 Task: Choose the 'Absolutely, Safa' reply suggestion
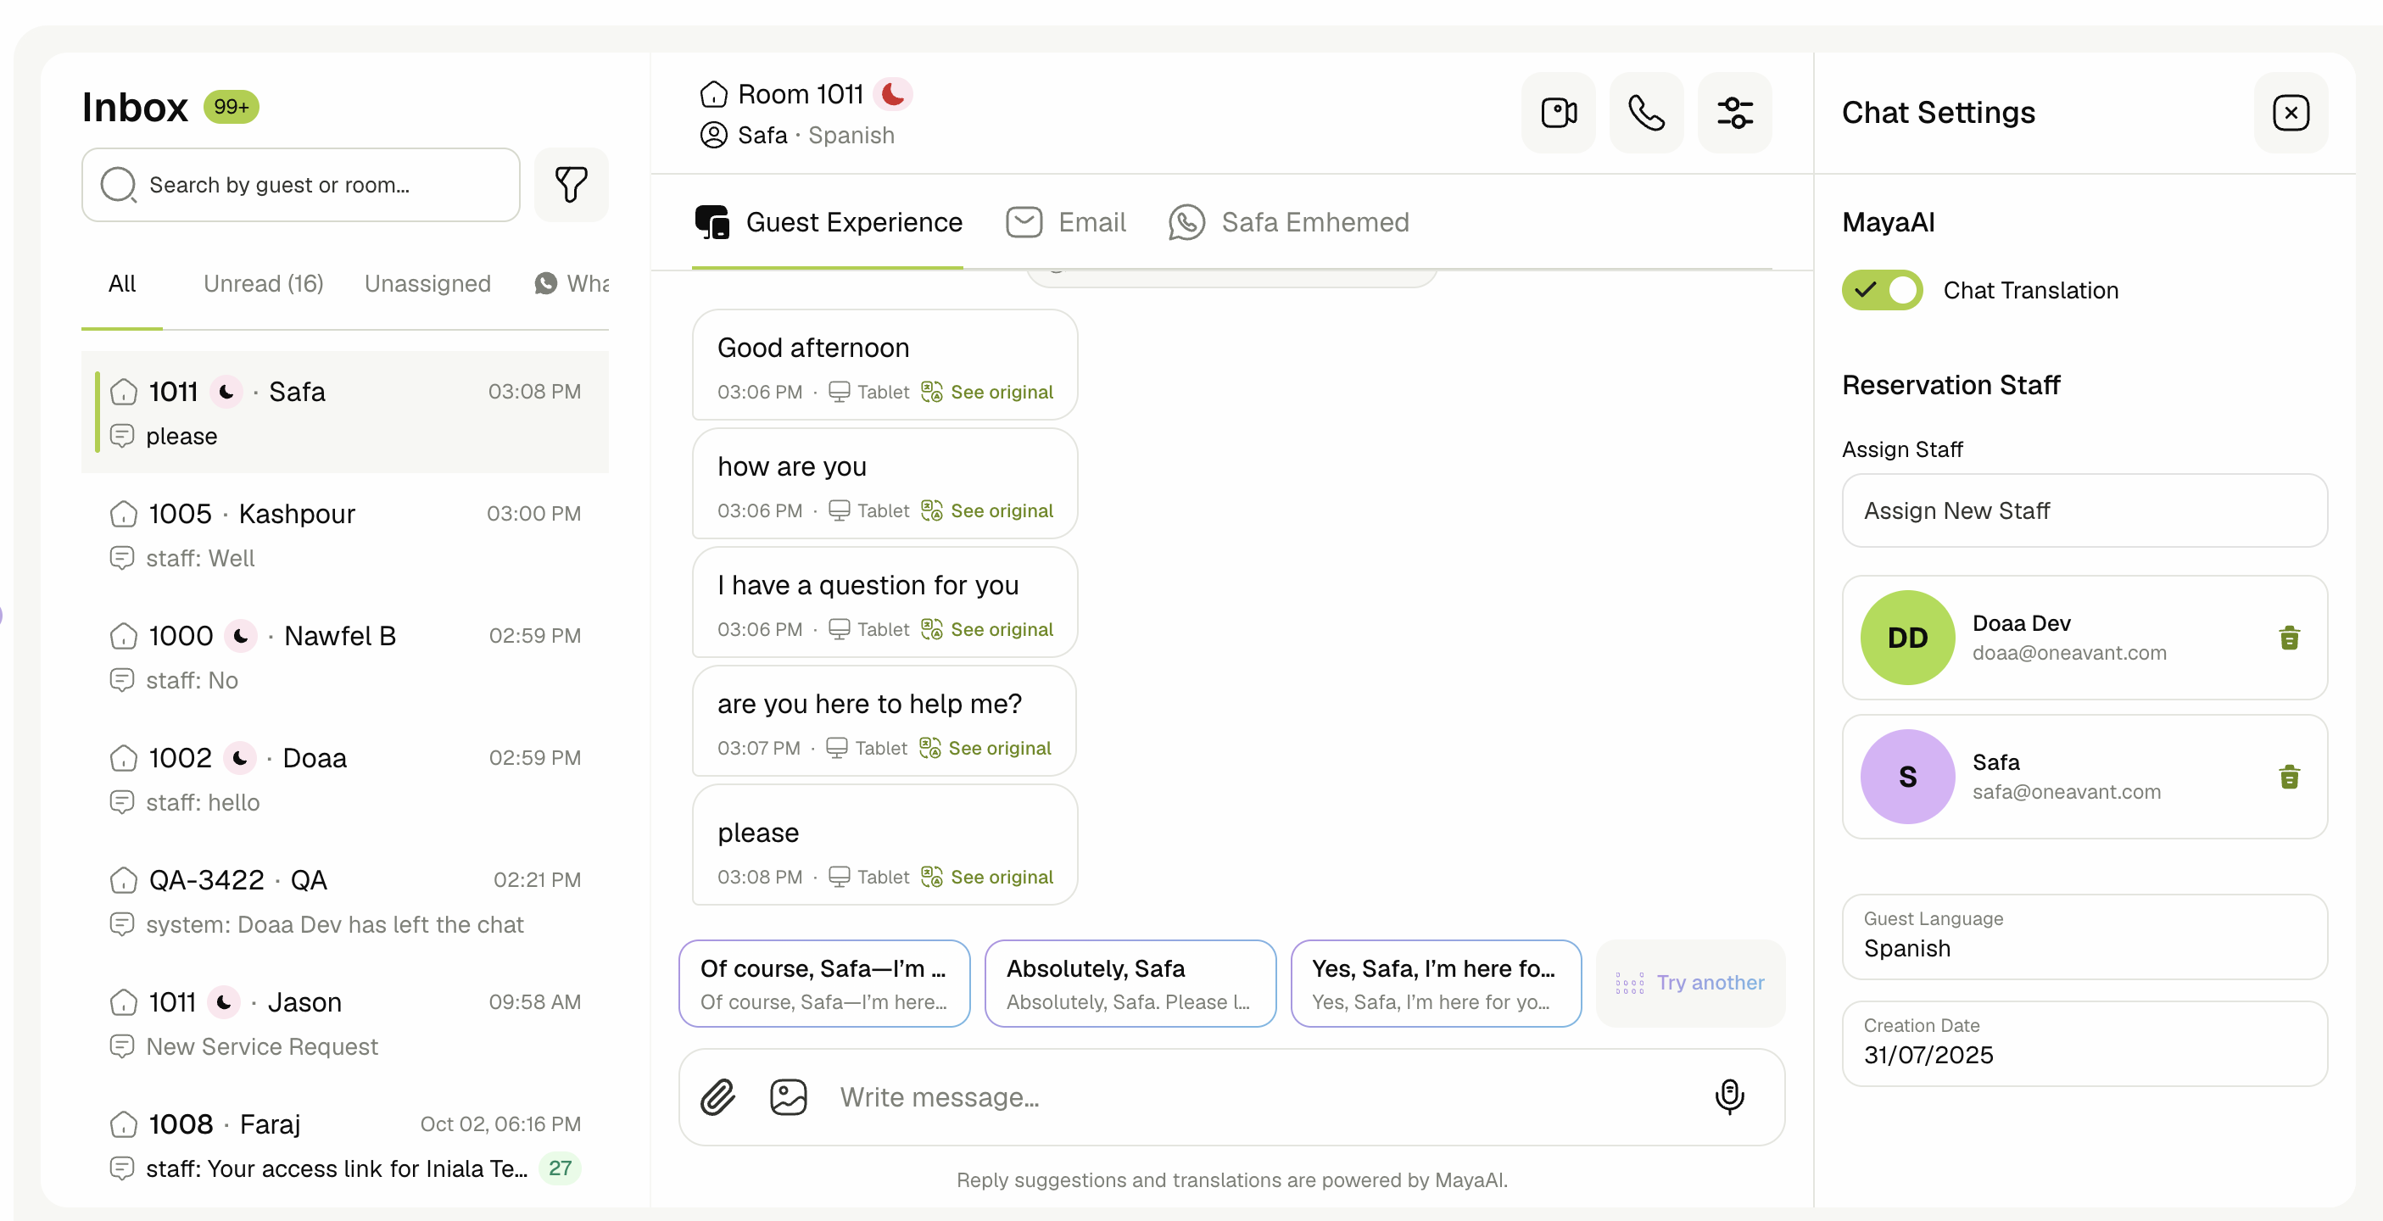click(1130, 984)
